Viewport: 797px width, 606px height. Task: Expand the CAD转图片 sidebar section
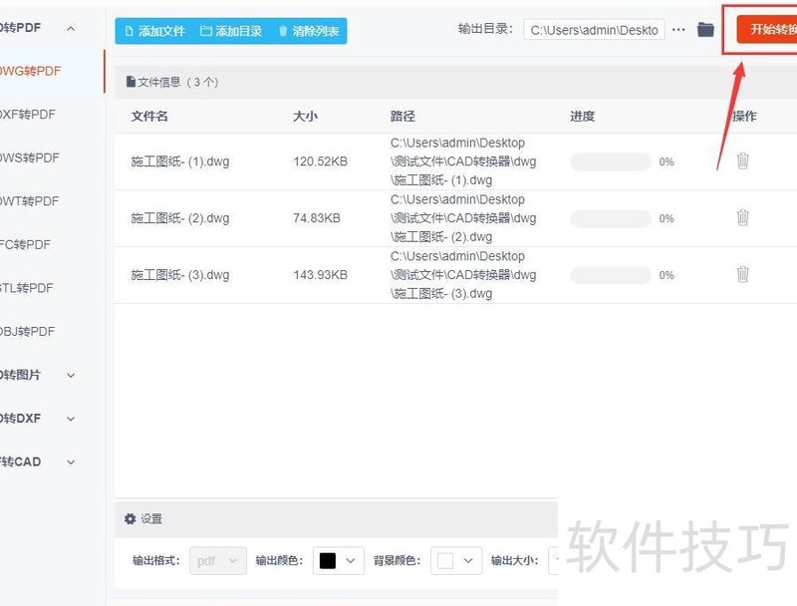tap(69, 376)
